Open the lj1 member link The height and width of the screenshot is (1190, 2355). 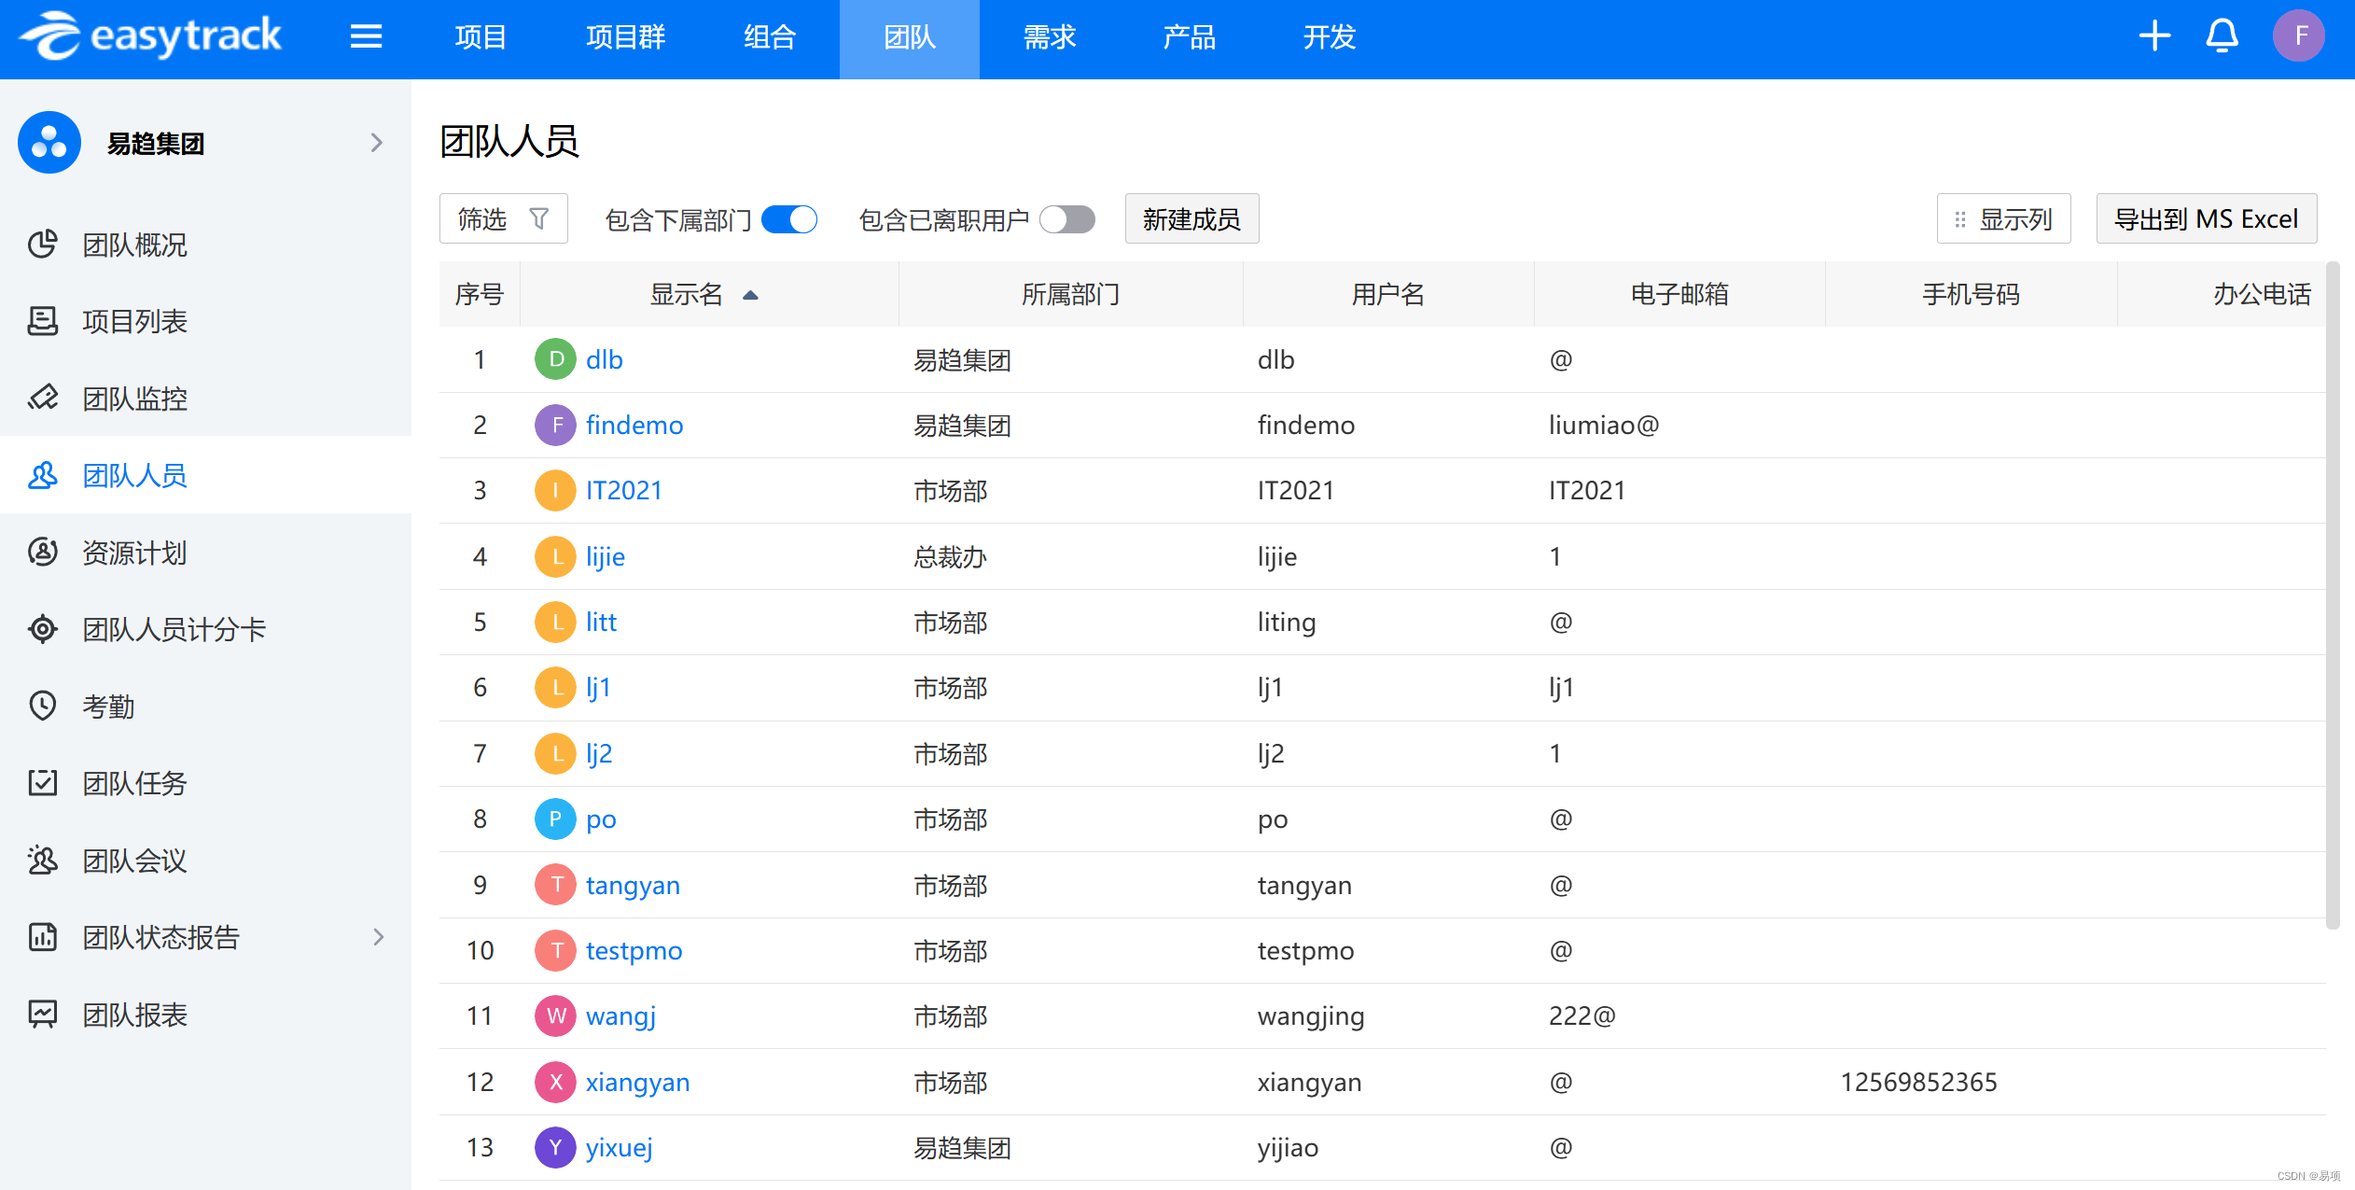coord(598,688)
